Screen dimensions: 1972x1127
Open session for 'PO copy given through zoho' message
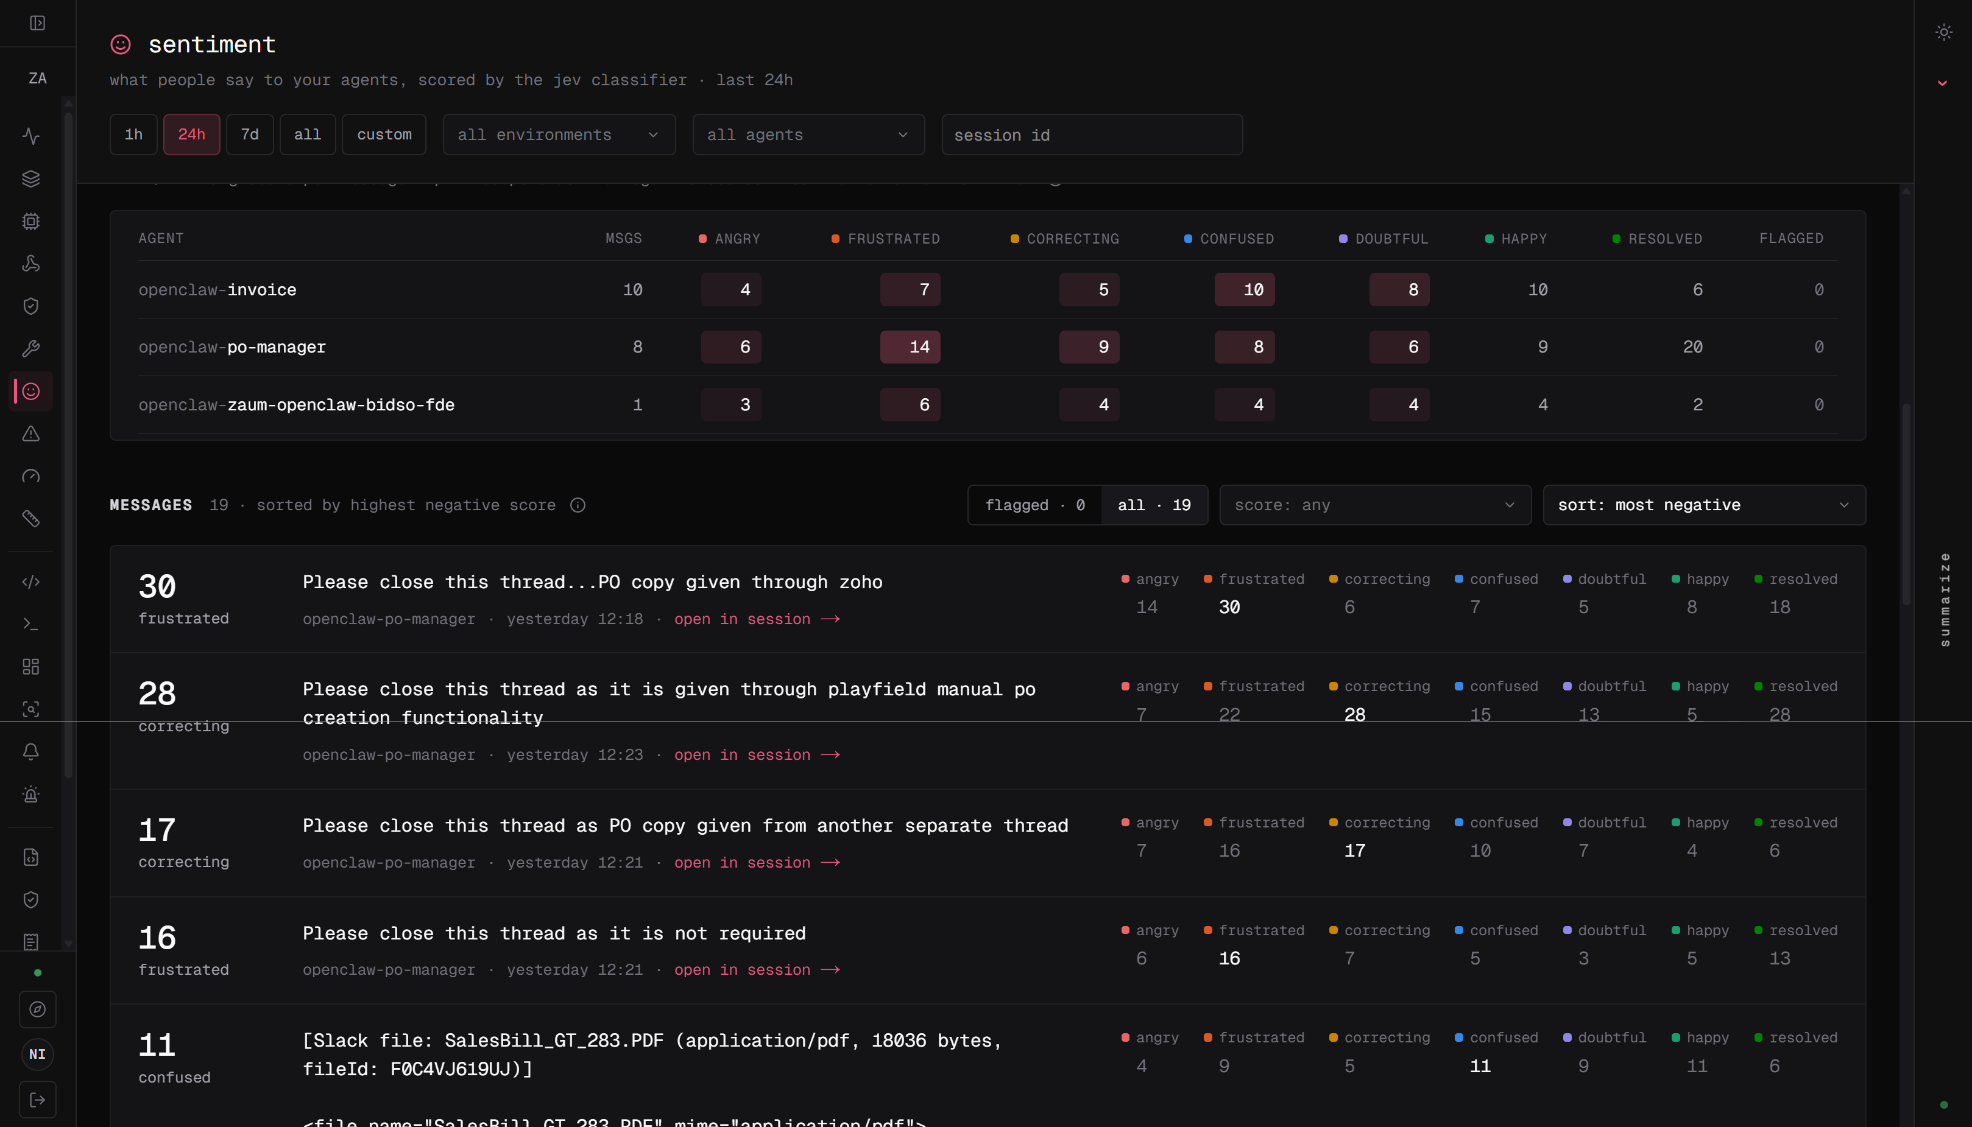pyautogui.click(x=757, y=619)
